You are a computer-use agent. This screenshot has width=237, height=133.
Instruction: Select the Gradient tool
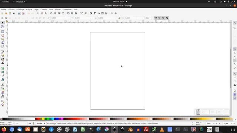point(3,68)
